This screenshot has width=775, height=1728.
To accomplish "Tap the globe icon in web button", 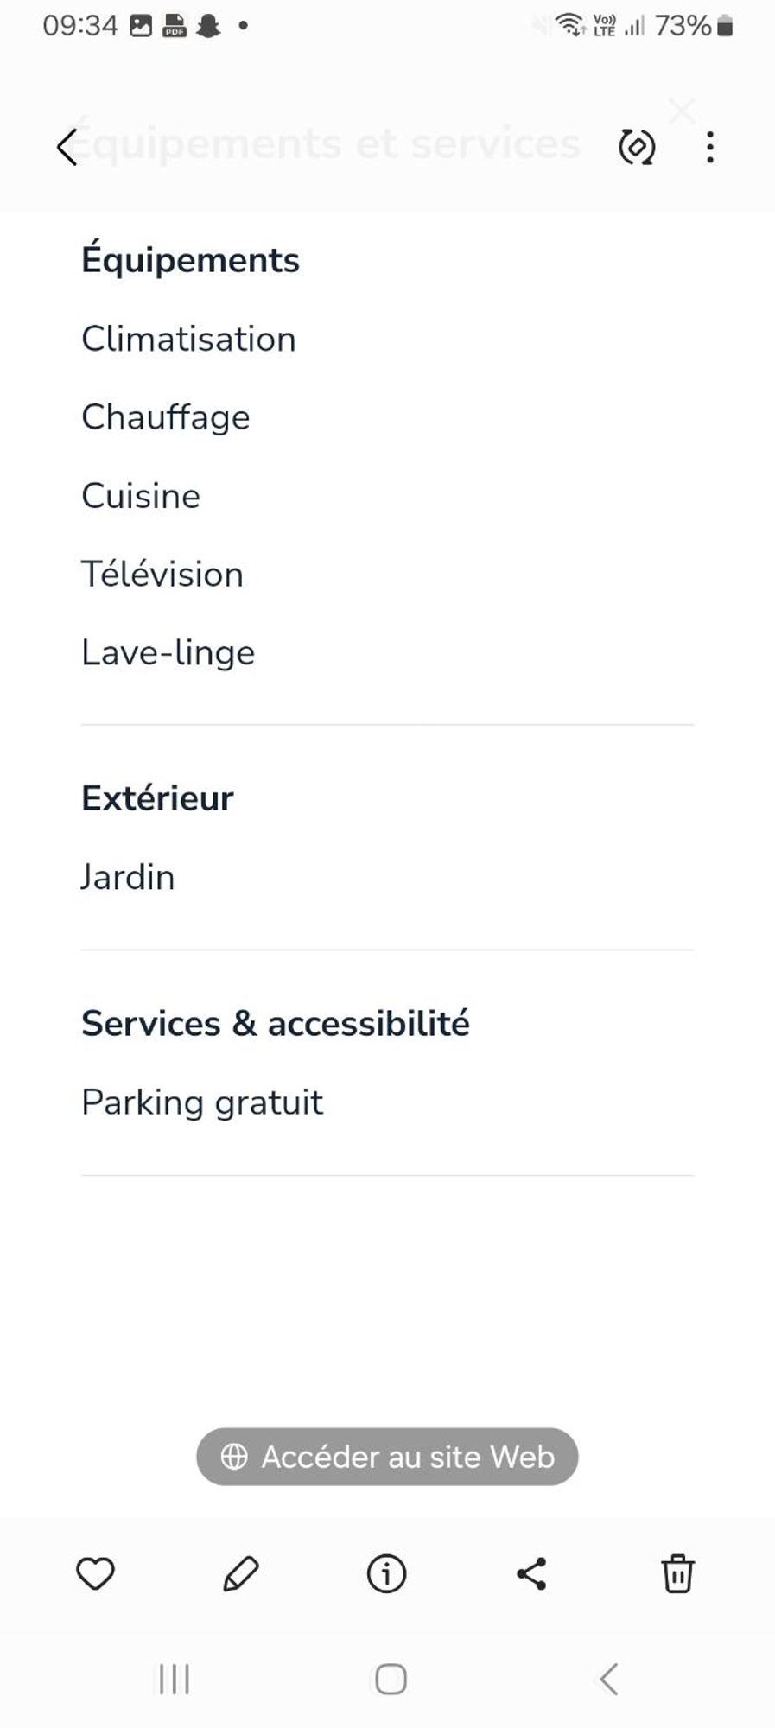I will [234, 1457].
